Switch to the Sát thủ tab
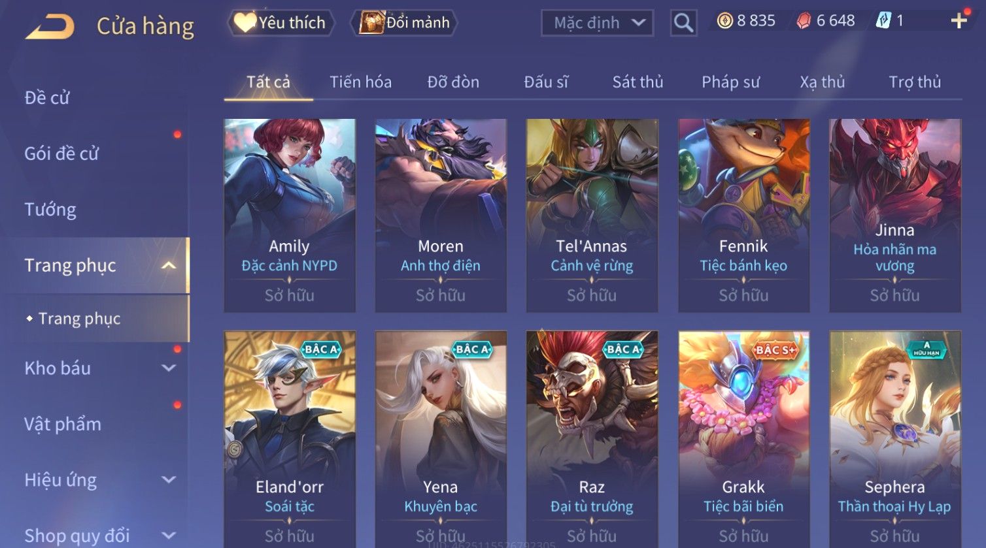 point(637,82)
